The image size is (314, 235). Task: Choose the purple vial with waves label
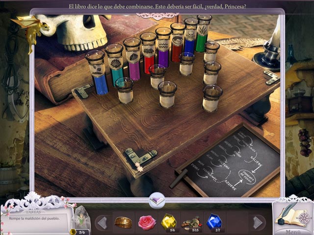pos(163,48)
